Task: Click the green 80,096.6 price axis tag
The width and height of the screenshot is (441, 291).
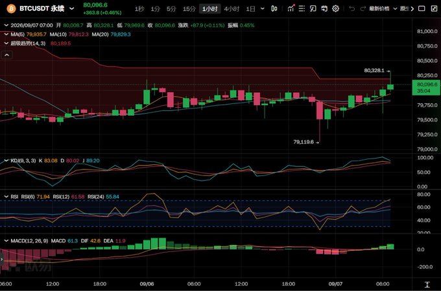Action: click(x=426, y=87)
